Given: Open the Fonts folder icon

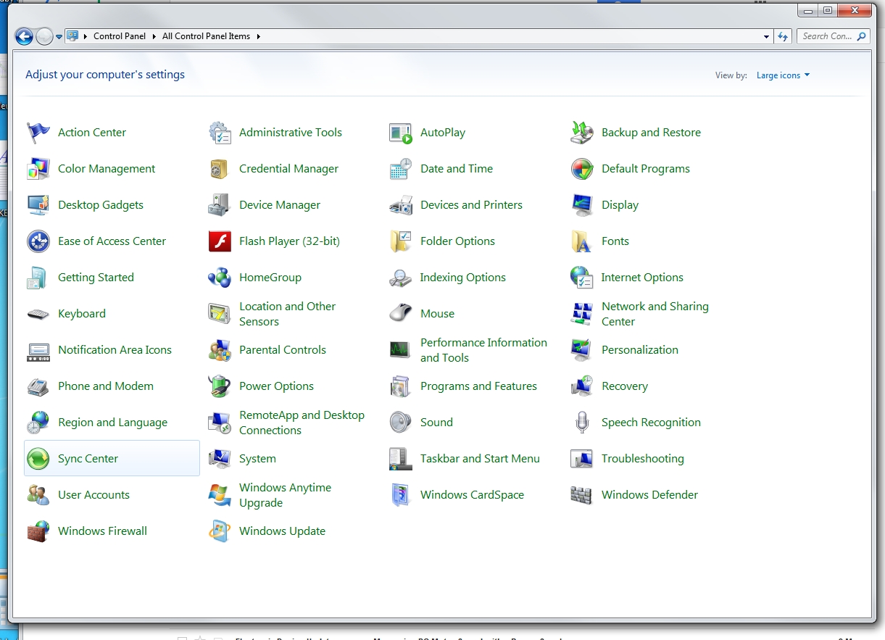Looking at the screenshot, I should [x=582, y=241].
